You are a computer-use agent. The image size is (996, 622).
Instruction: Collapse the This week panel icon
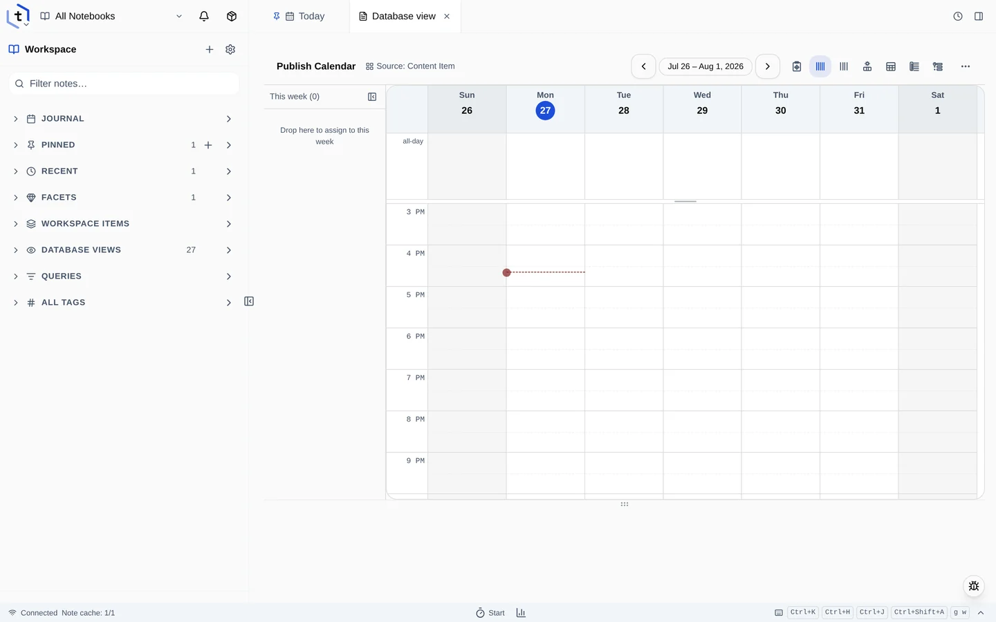372,97
